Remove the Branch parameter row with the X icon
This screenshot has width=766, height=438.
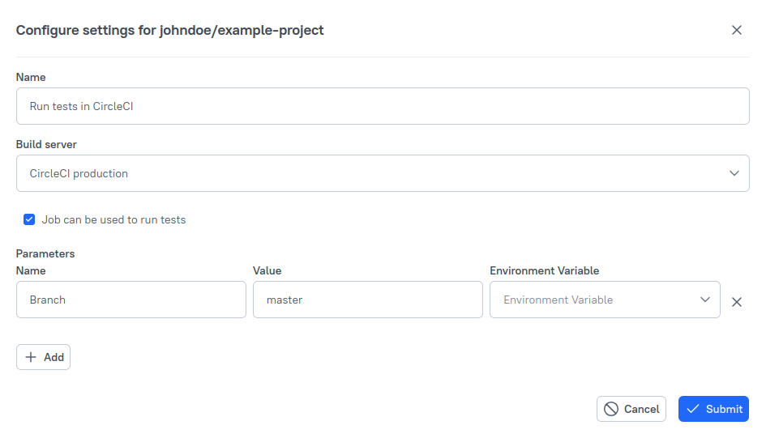click(736, 302)
